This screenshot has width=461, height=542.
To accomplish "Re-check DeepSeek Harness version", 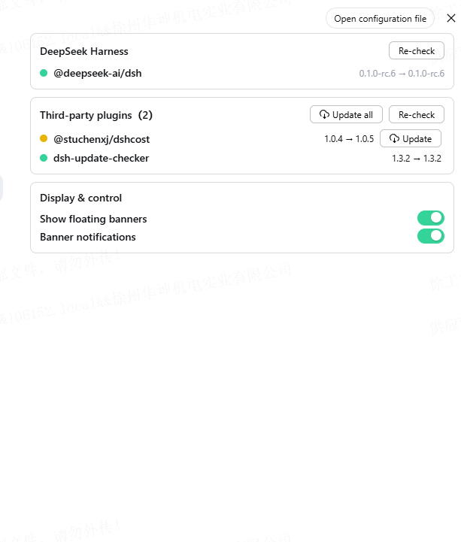I will point(417,51).
